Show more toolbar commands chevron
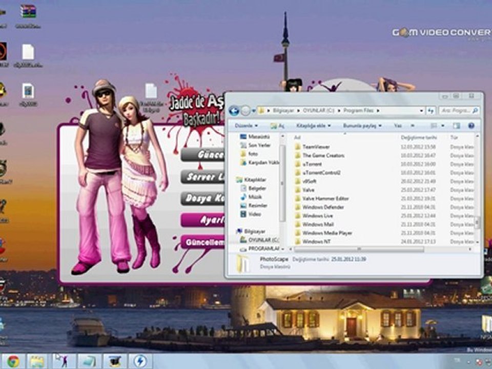This screenshot has width=492, height=369. click(x=413, y=126)
